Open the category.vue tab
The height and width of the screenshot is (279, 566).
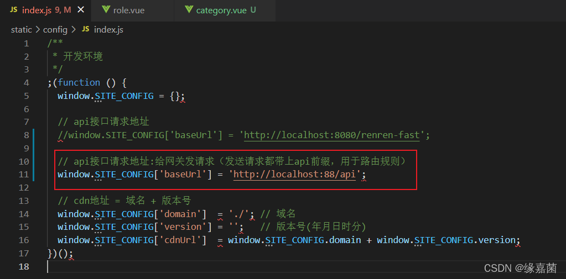pos(221,10)
